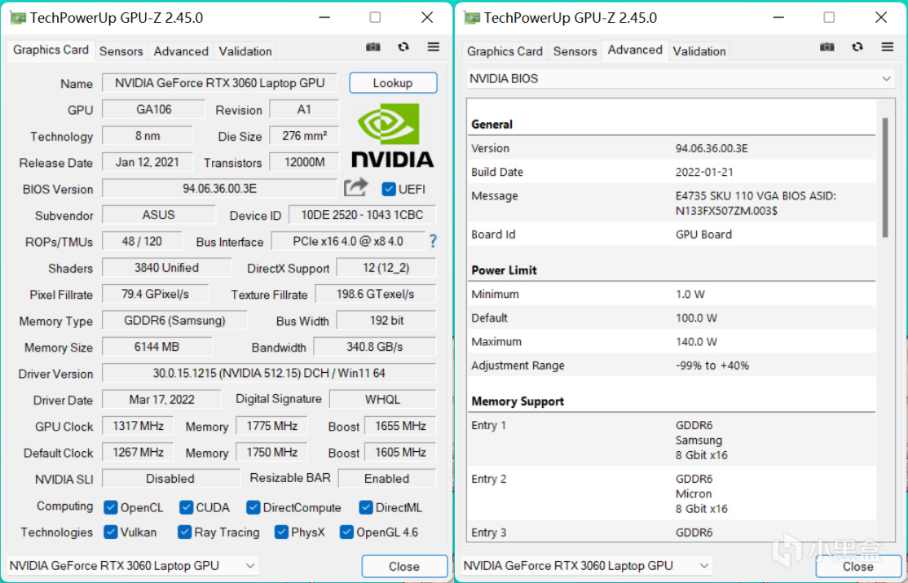Click the Shaders field 3840 Unified
Screen dimensions: 908x583
167,268
